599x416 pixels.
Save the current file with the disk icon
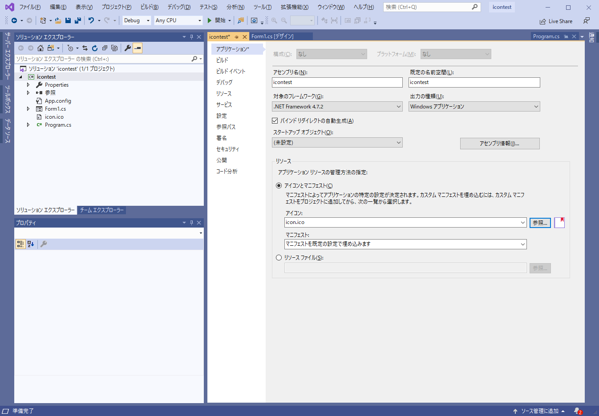(68, 20)
